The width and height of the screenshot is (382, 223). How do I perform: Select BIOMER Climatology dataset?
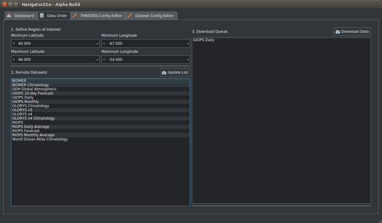point(101,85)
